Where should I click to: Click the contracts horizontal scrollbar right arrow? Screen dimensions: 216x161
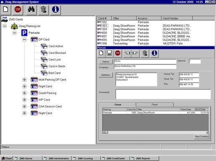pos(207,132)
